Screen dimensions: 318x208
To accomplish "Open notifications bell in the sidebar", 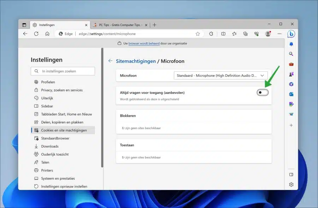I will pos(291,44).
